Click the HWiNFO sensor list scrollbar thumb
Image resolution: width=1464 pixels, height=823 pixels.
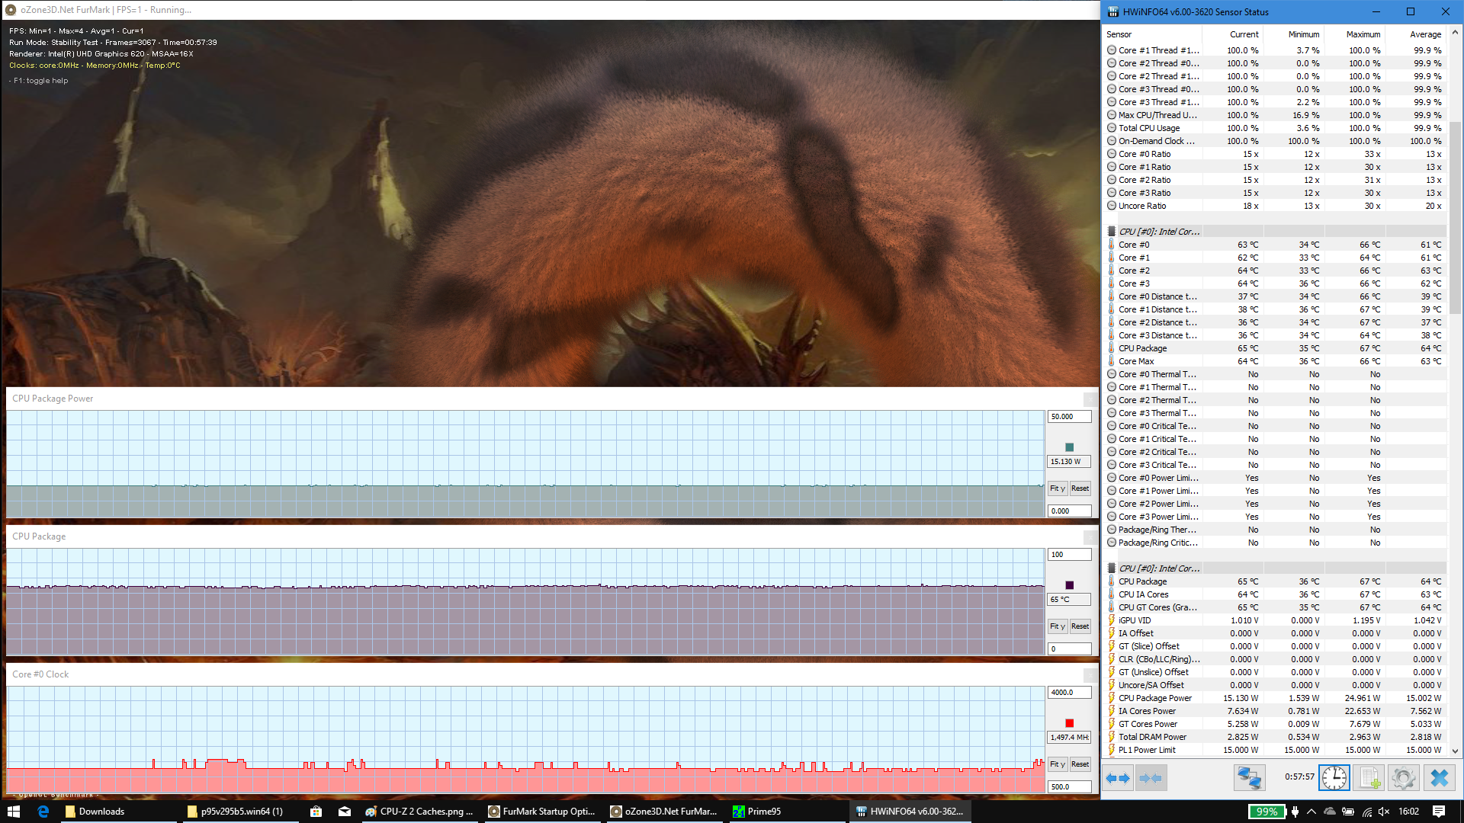click(x=1455, y=217)
